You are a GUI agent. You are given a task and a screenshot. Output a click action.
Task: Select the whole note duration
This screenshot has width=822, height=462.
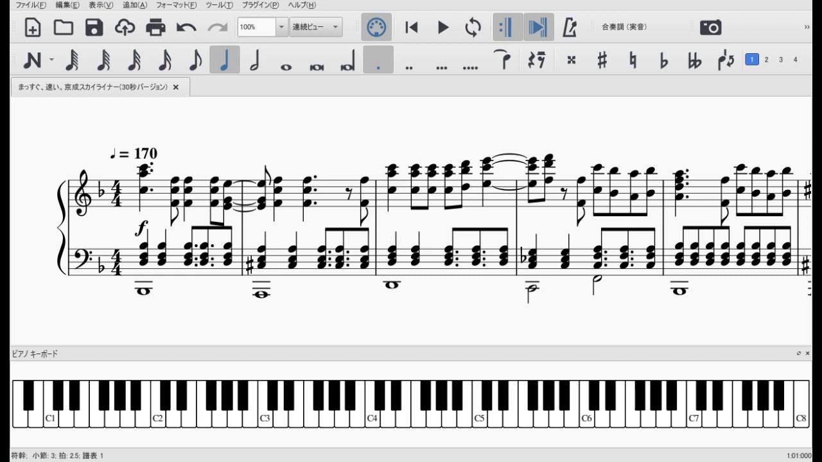coord(286,66)
